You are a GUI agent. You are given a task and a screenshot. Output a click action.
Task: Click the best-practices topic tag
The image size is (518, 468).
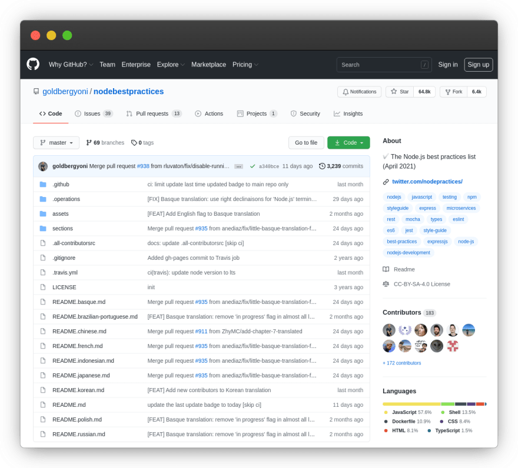pyautogui.click(x=401, y=242)
